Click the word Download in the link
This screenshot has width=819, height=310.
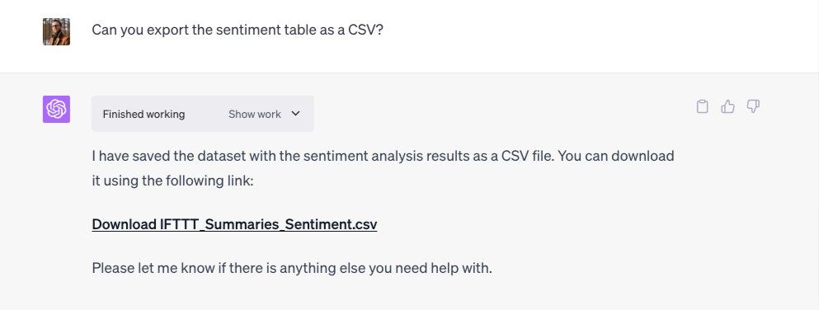point(125,224)
